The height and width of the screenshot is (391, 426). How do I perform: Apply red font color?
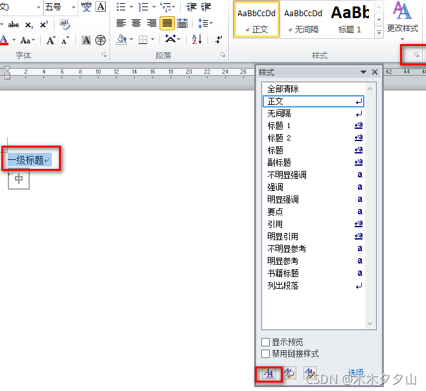pos(4,40)
